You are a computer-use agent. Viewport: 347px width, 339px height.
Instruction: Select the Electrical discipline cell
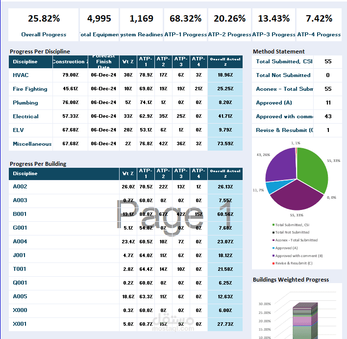coord(30,116)
